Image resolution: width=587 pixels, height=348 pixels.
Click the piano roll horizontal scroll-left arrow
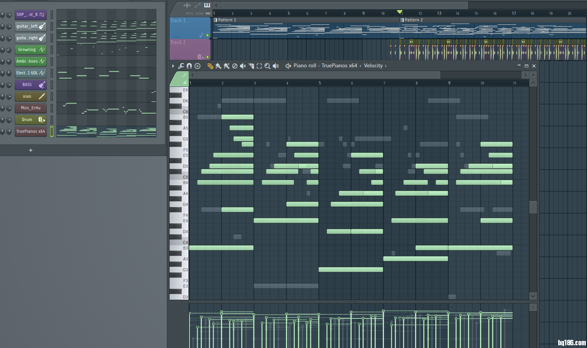coord(193,75)
